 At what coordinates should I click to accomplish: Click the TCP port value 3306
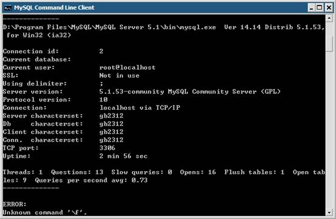107,148
